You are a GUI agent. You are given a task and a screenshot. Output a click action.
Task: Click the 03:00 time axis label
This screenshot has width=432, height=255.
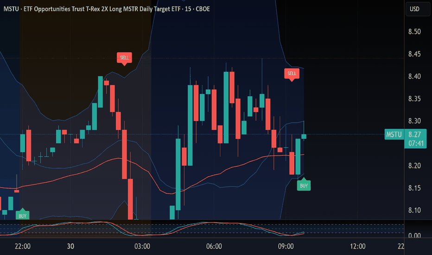(142, 246)
